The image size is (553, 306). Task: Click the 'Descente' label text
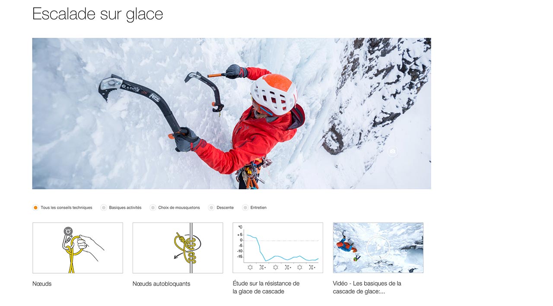[x=225, y=207]
